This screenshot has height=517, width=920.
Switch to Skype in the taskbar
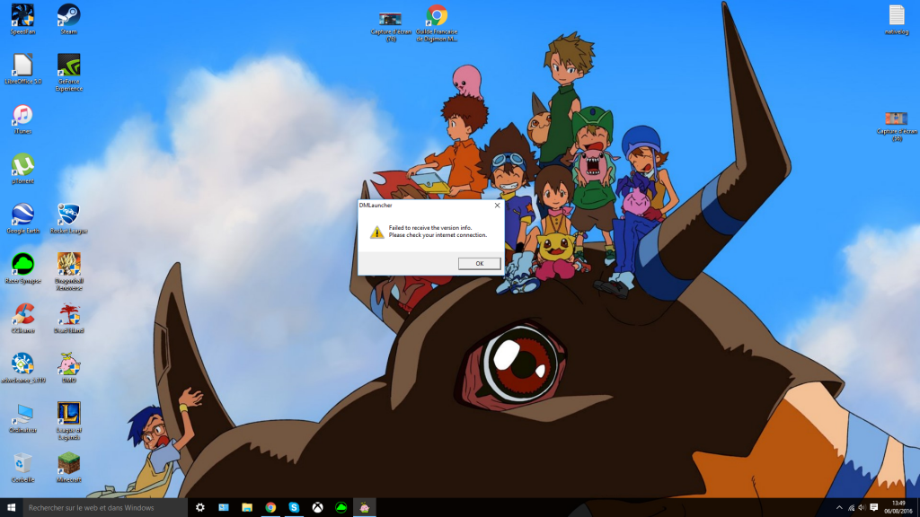[294, 508]
